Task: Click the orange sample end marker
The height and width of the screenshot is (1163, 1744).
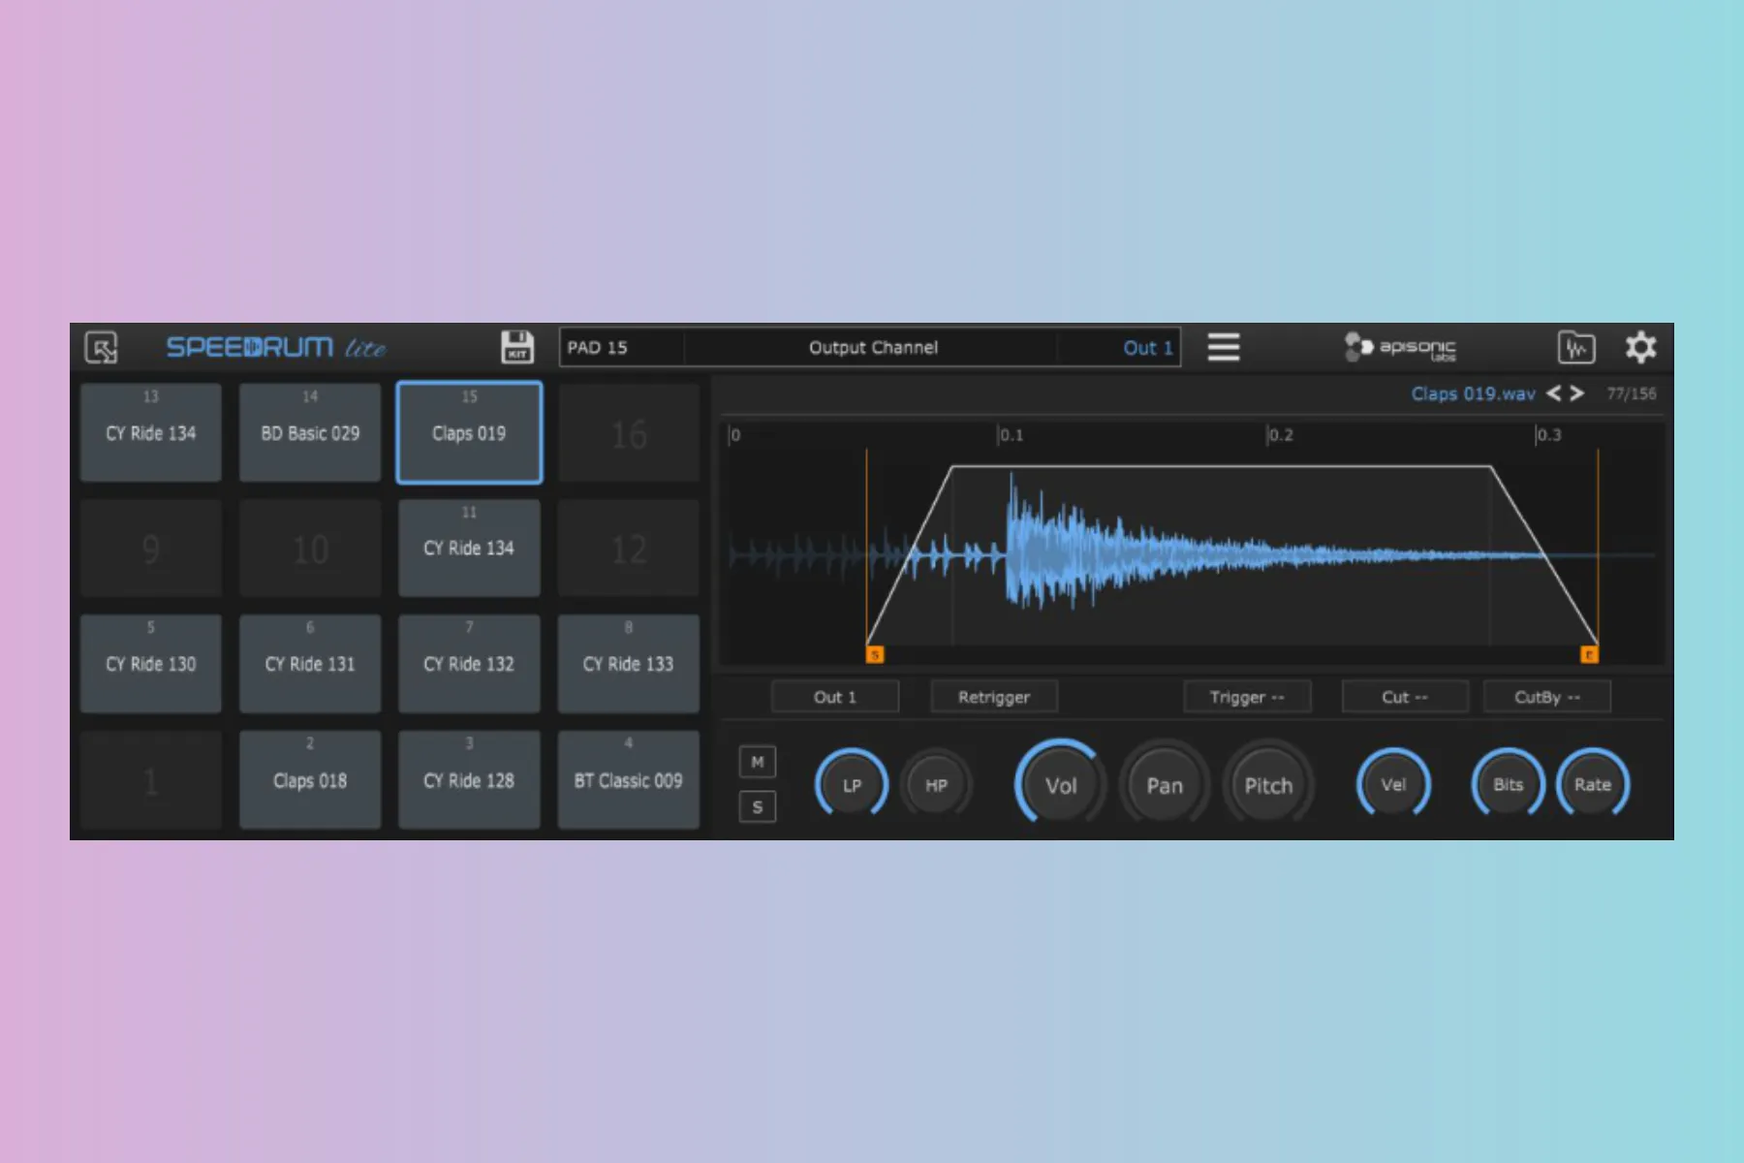Action: tap(1589, 655)
